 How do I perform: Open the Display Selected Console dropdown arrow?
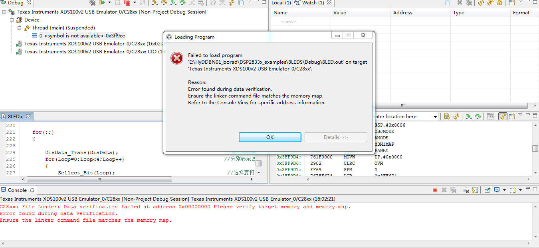coord(504,190)
